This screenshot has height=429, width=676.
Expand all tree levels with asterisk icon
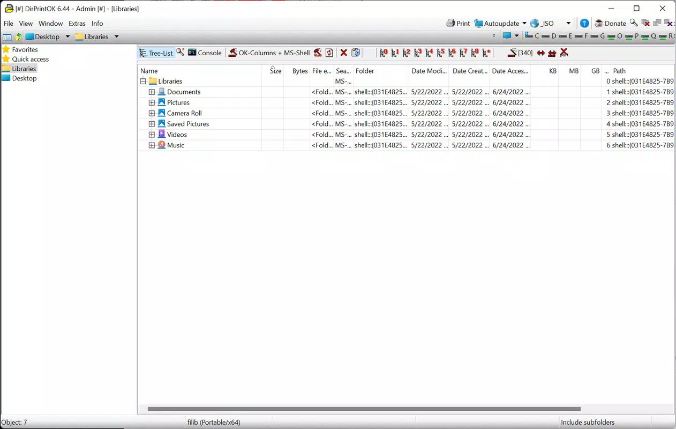point(486,53)
